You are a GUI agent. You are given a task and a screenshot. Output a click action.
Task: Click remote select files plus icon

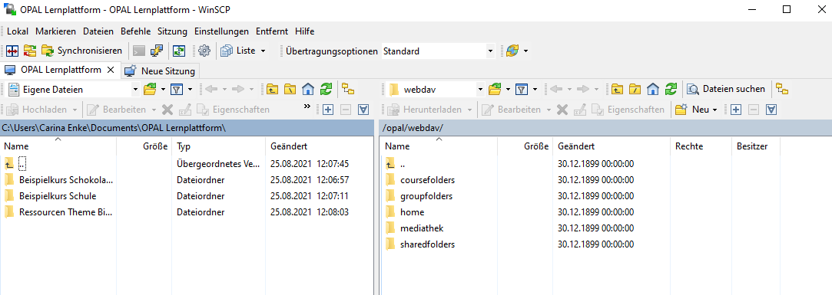tap(736, 110)
